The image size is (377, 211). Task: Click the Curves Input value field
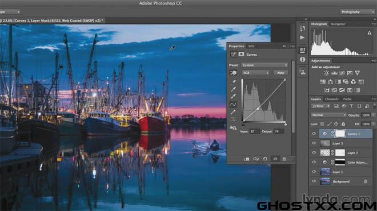click(254, 131)
